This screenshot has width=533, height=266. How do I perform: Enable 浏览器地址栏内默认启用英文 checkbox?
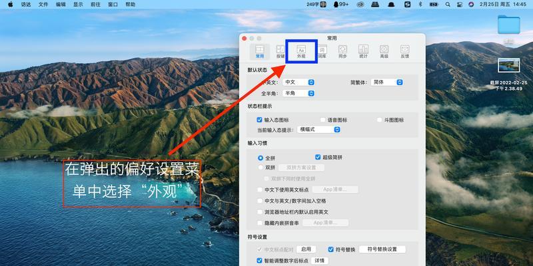point(260,212)
